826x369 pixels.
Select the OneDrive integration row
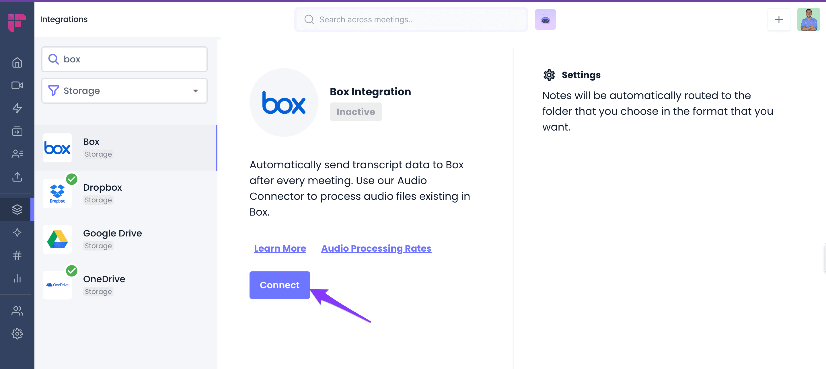[x=126, y=285]
